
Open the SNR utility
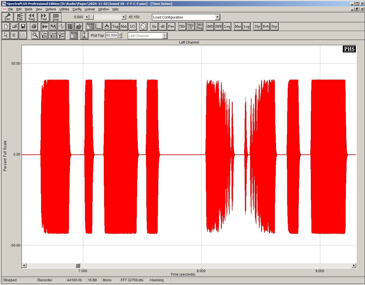point(218,27)
